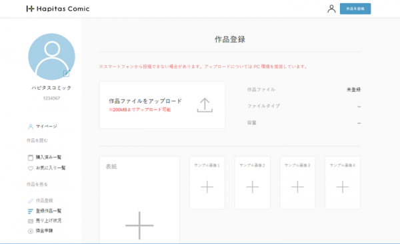This screenshot has width=400, height=244.
Task: Click the ハピタスコミック username text
Action: tap(51, 88)
